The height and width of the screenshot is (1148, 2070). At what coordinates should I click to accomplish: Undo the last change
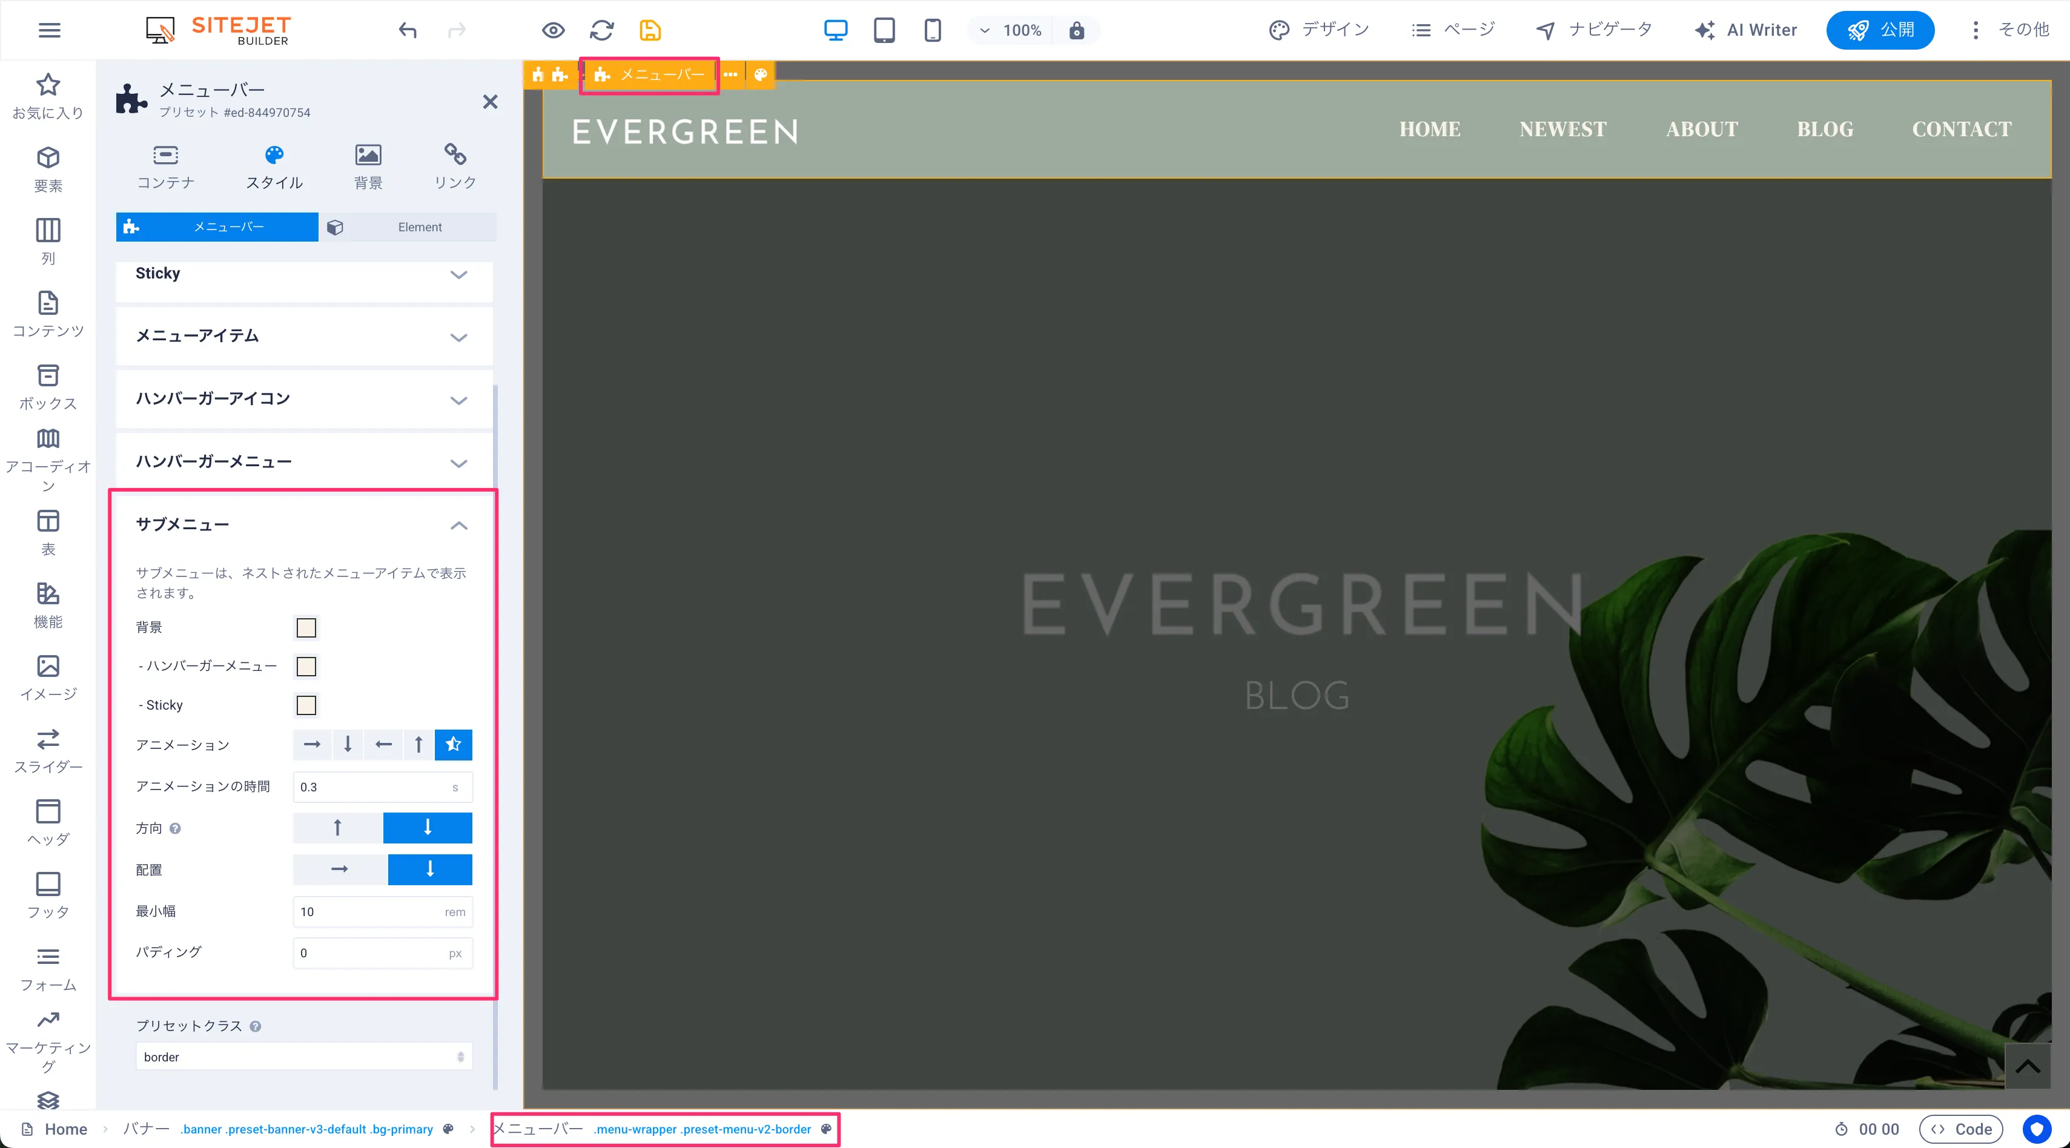coord(408,30)
